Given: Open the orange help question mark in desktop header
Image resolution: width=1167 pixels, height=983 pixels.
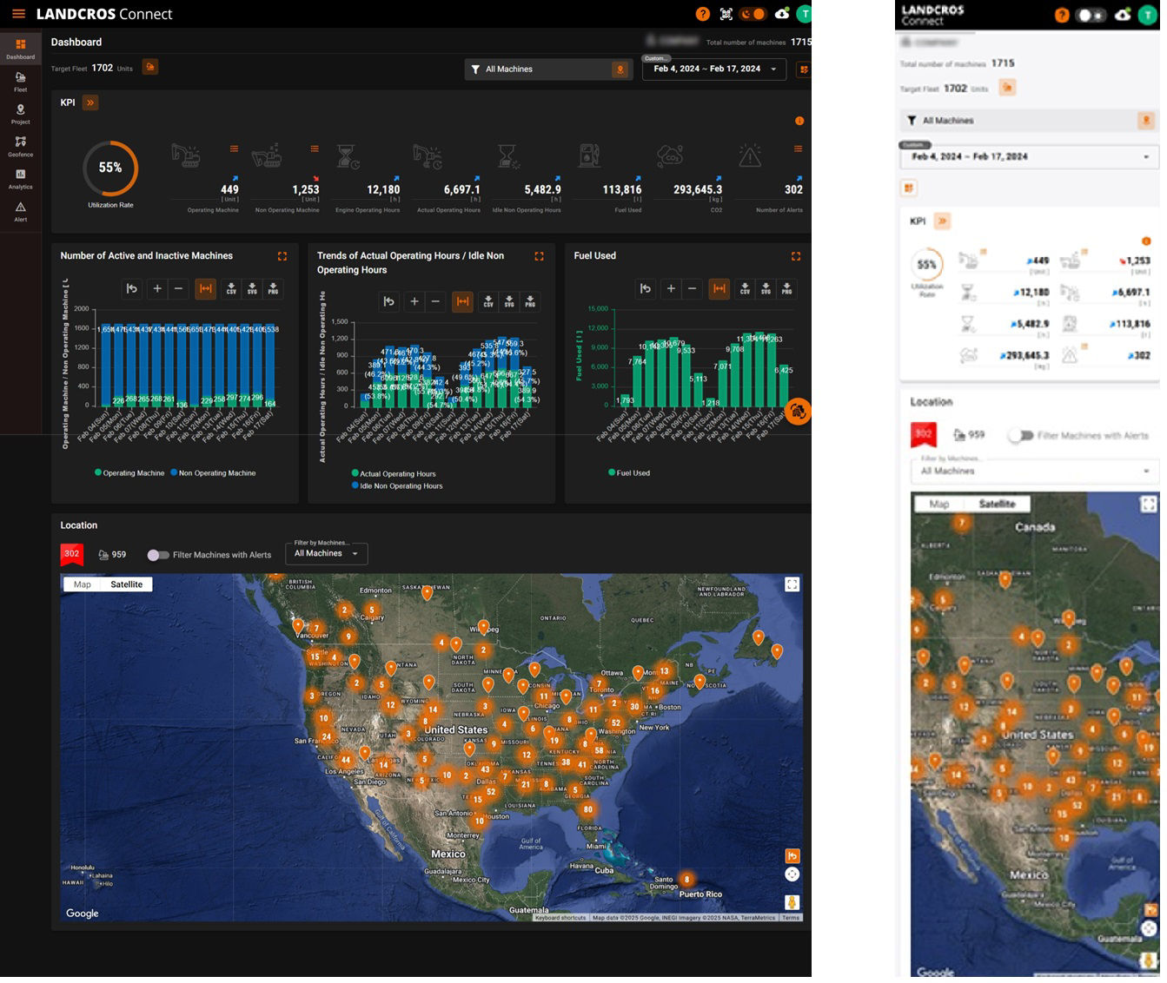Looking at the screenshot, I should click(x=703, y=14).
